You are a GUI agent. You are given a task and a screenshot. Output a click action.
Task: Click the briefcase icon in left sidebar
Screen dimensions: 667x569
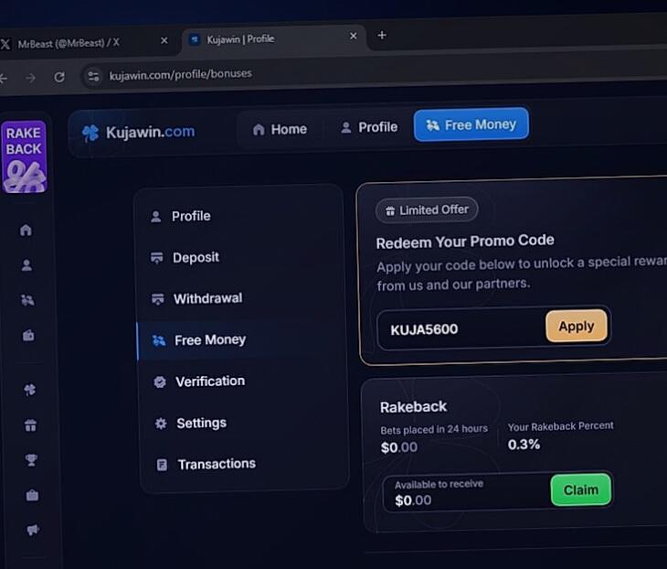(x=32, y=495)
